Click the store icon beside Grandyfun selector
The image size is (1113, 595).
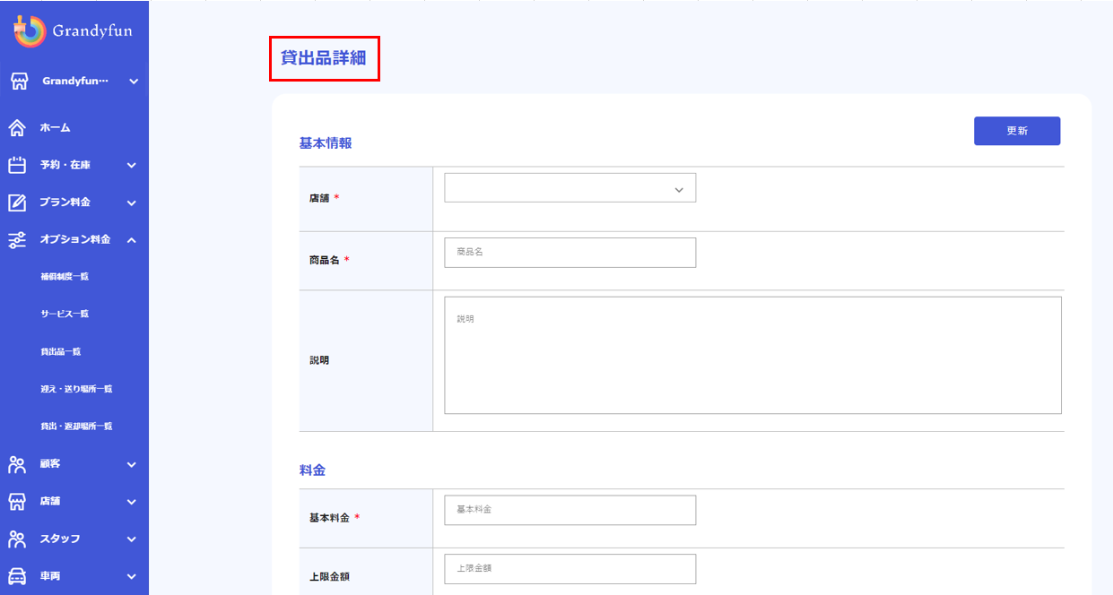point(19,82)
